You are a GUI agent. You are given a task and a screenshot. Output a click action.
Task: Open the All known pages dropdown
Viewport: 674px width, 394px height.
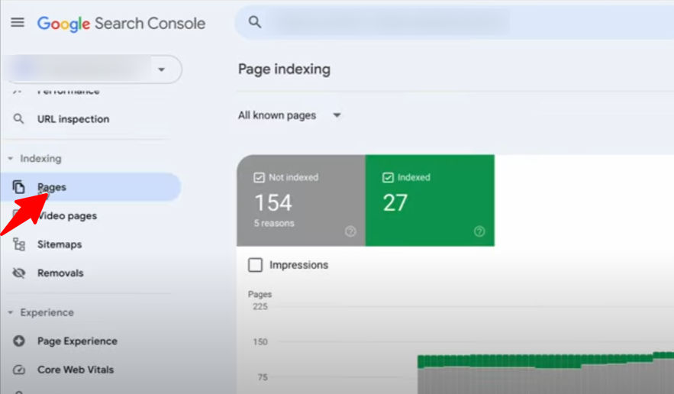click(x=290, y=115)
